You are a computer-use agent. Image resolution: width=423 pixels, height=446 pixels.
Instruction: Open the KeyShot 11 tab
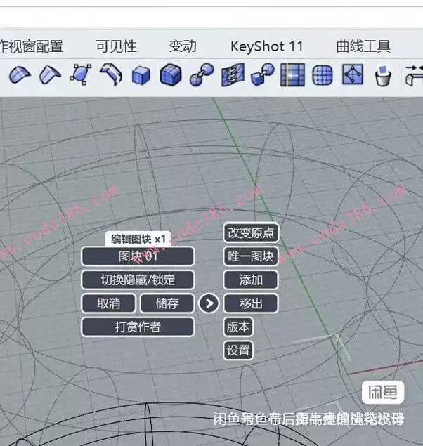(267, 46)
